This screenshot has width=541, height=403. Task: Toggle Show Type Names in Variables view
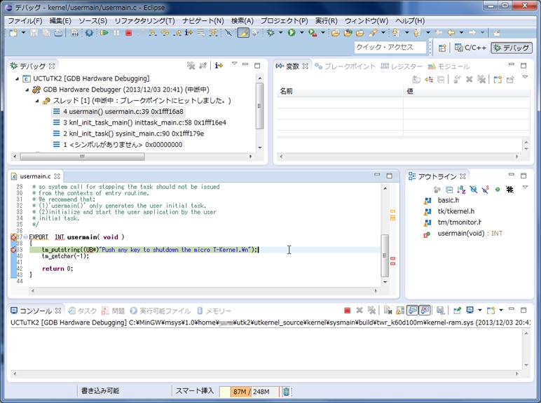(x=416, y=80)
